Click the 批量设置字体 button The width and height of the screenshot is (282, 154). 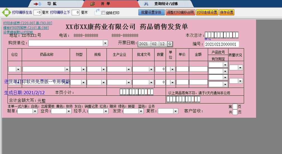point(151,13)
